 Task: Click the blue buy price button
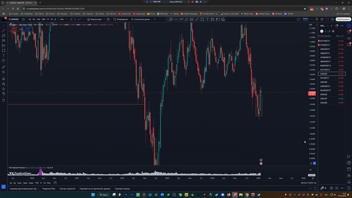point(28,29)
